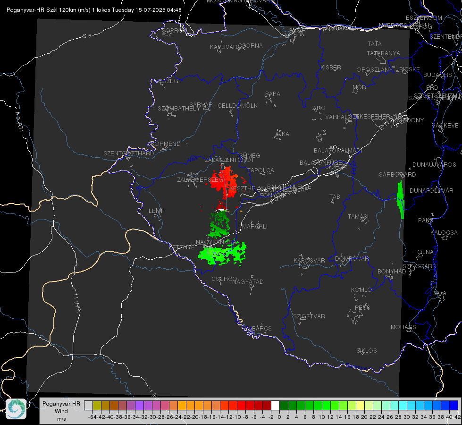Click the CELLDÖMÖLK town label

(238, 106)
